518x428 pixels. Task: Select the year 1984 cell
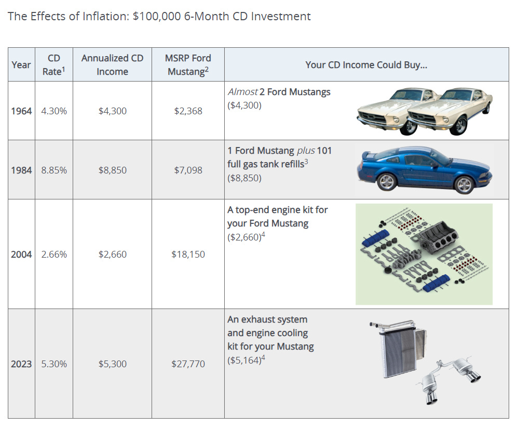[x=21, y=170]
